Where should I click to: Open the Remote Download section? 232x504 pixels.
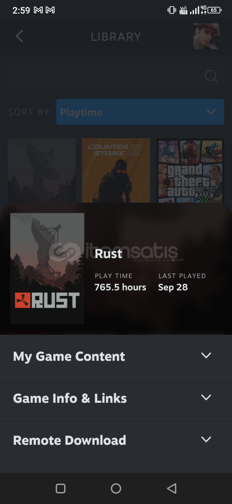tap(116, 440)
